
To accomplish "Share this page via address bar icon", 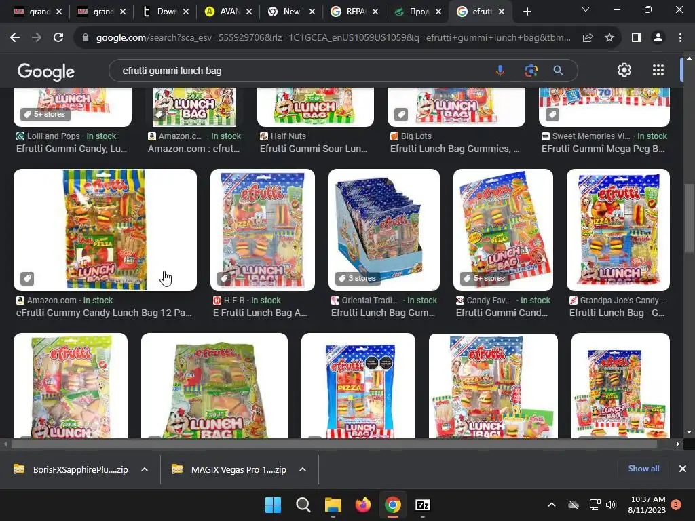I will click(x=588, y=38).
